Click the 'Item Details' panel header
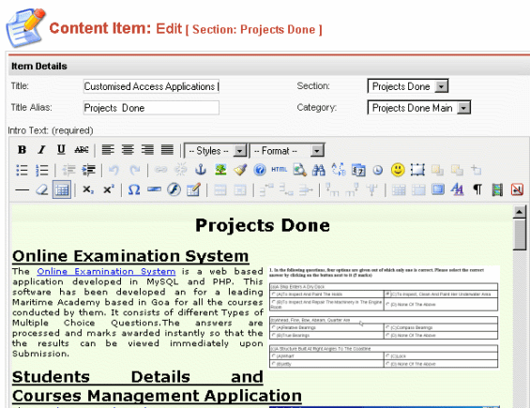 [269, 66]
